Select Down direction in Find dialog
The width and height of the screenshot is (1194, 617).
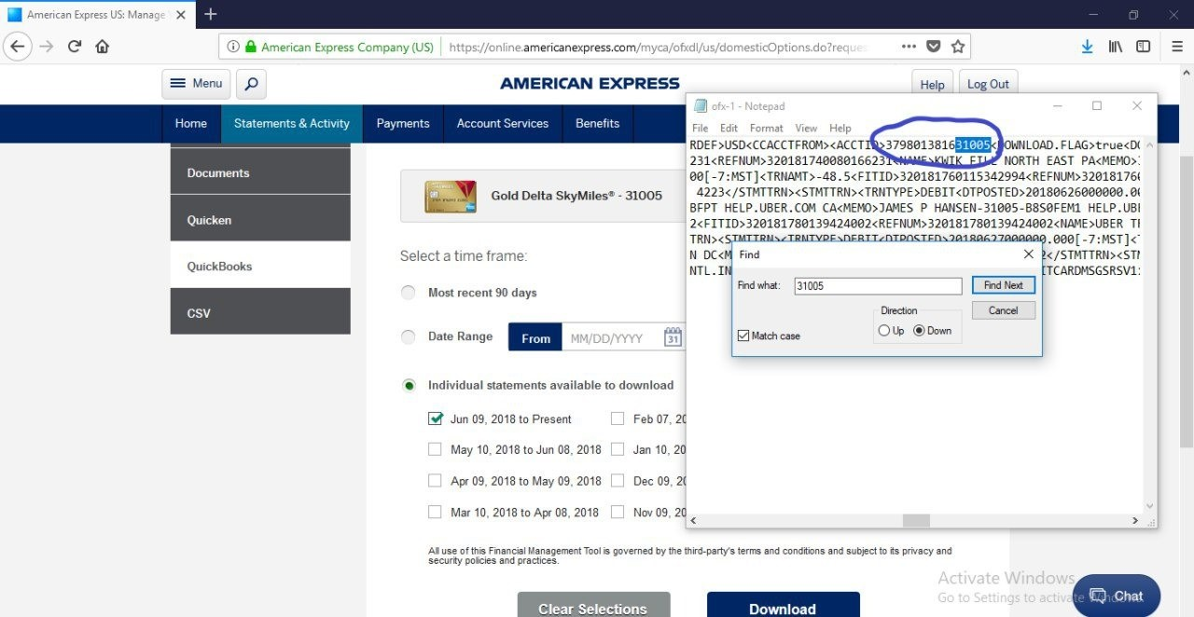tap(919, 331)
